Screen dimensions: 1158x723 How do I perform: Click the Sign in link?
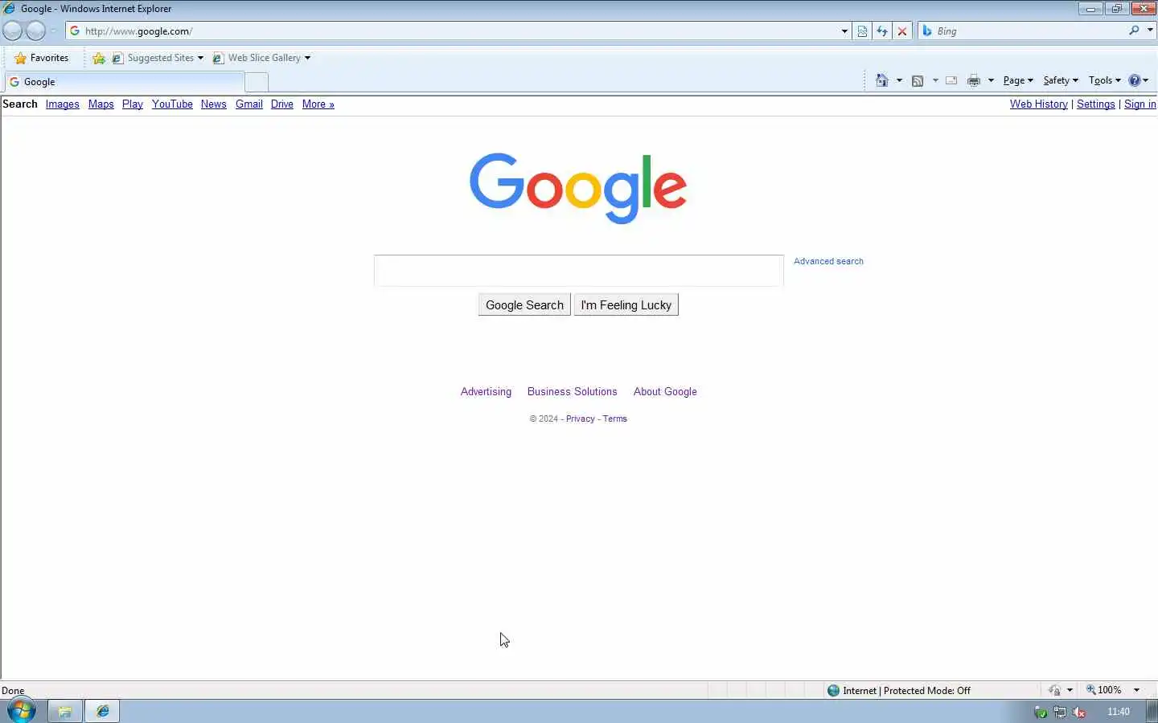pos(1140,104)
